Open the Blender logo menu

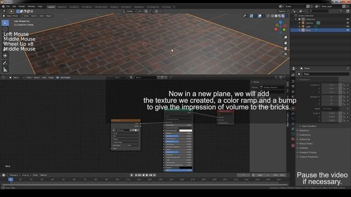pos(3,7)
